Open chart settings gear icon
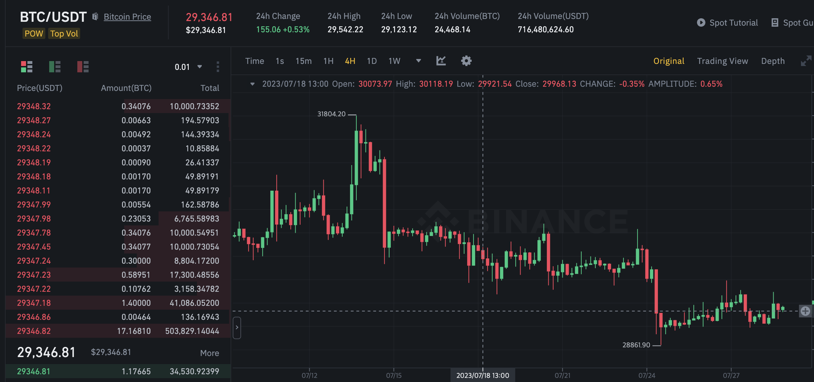This screenshot has height=382, width=814. coord(466,61)
